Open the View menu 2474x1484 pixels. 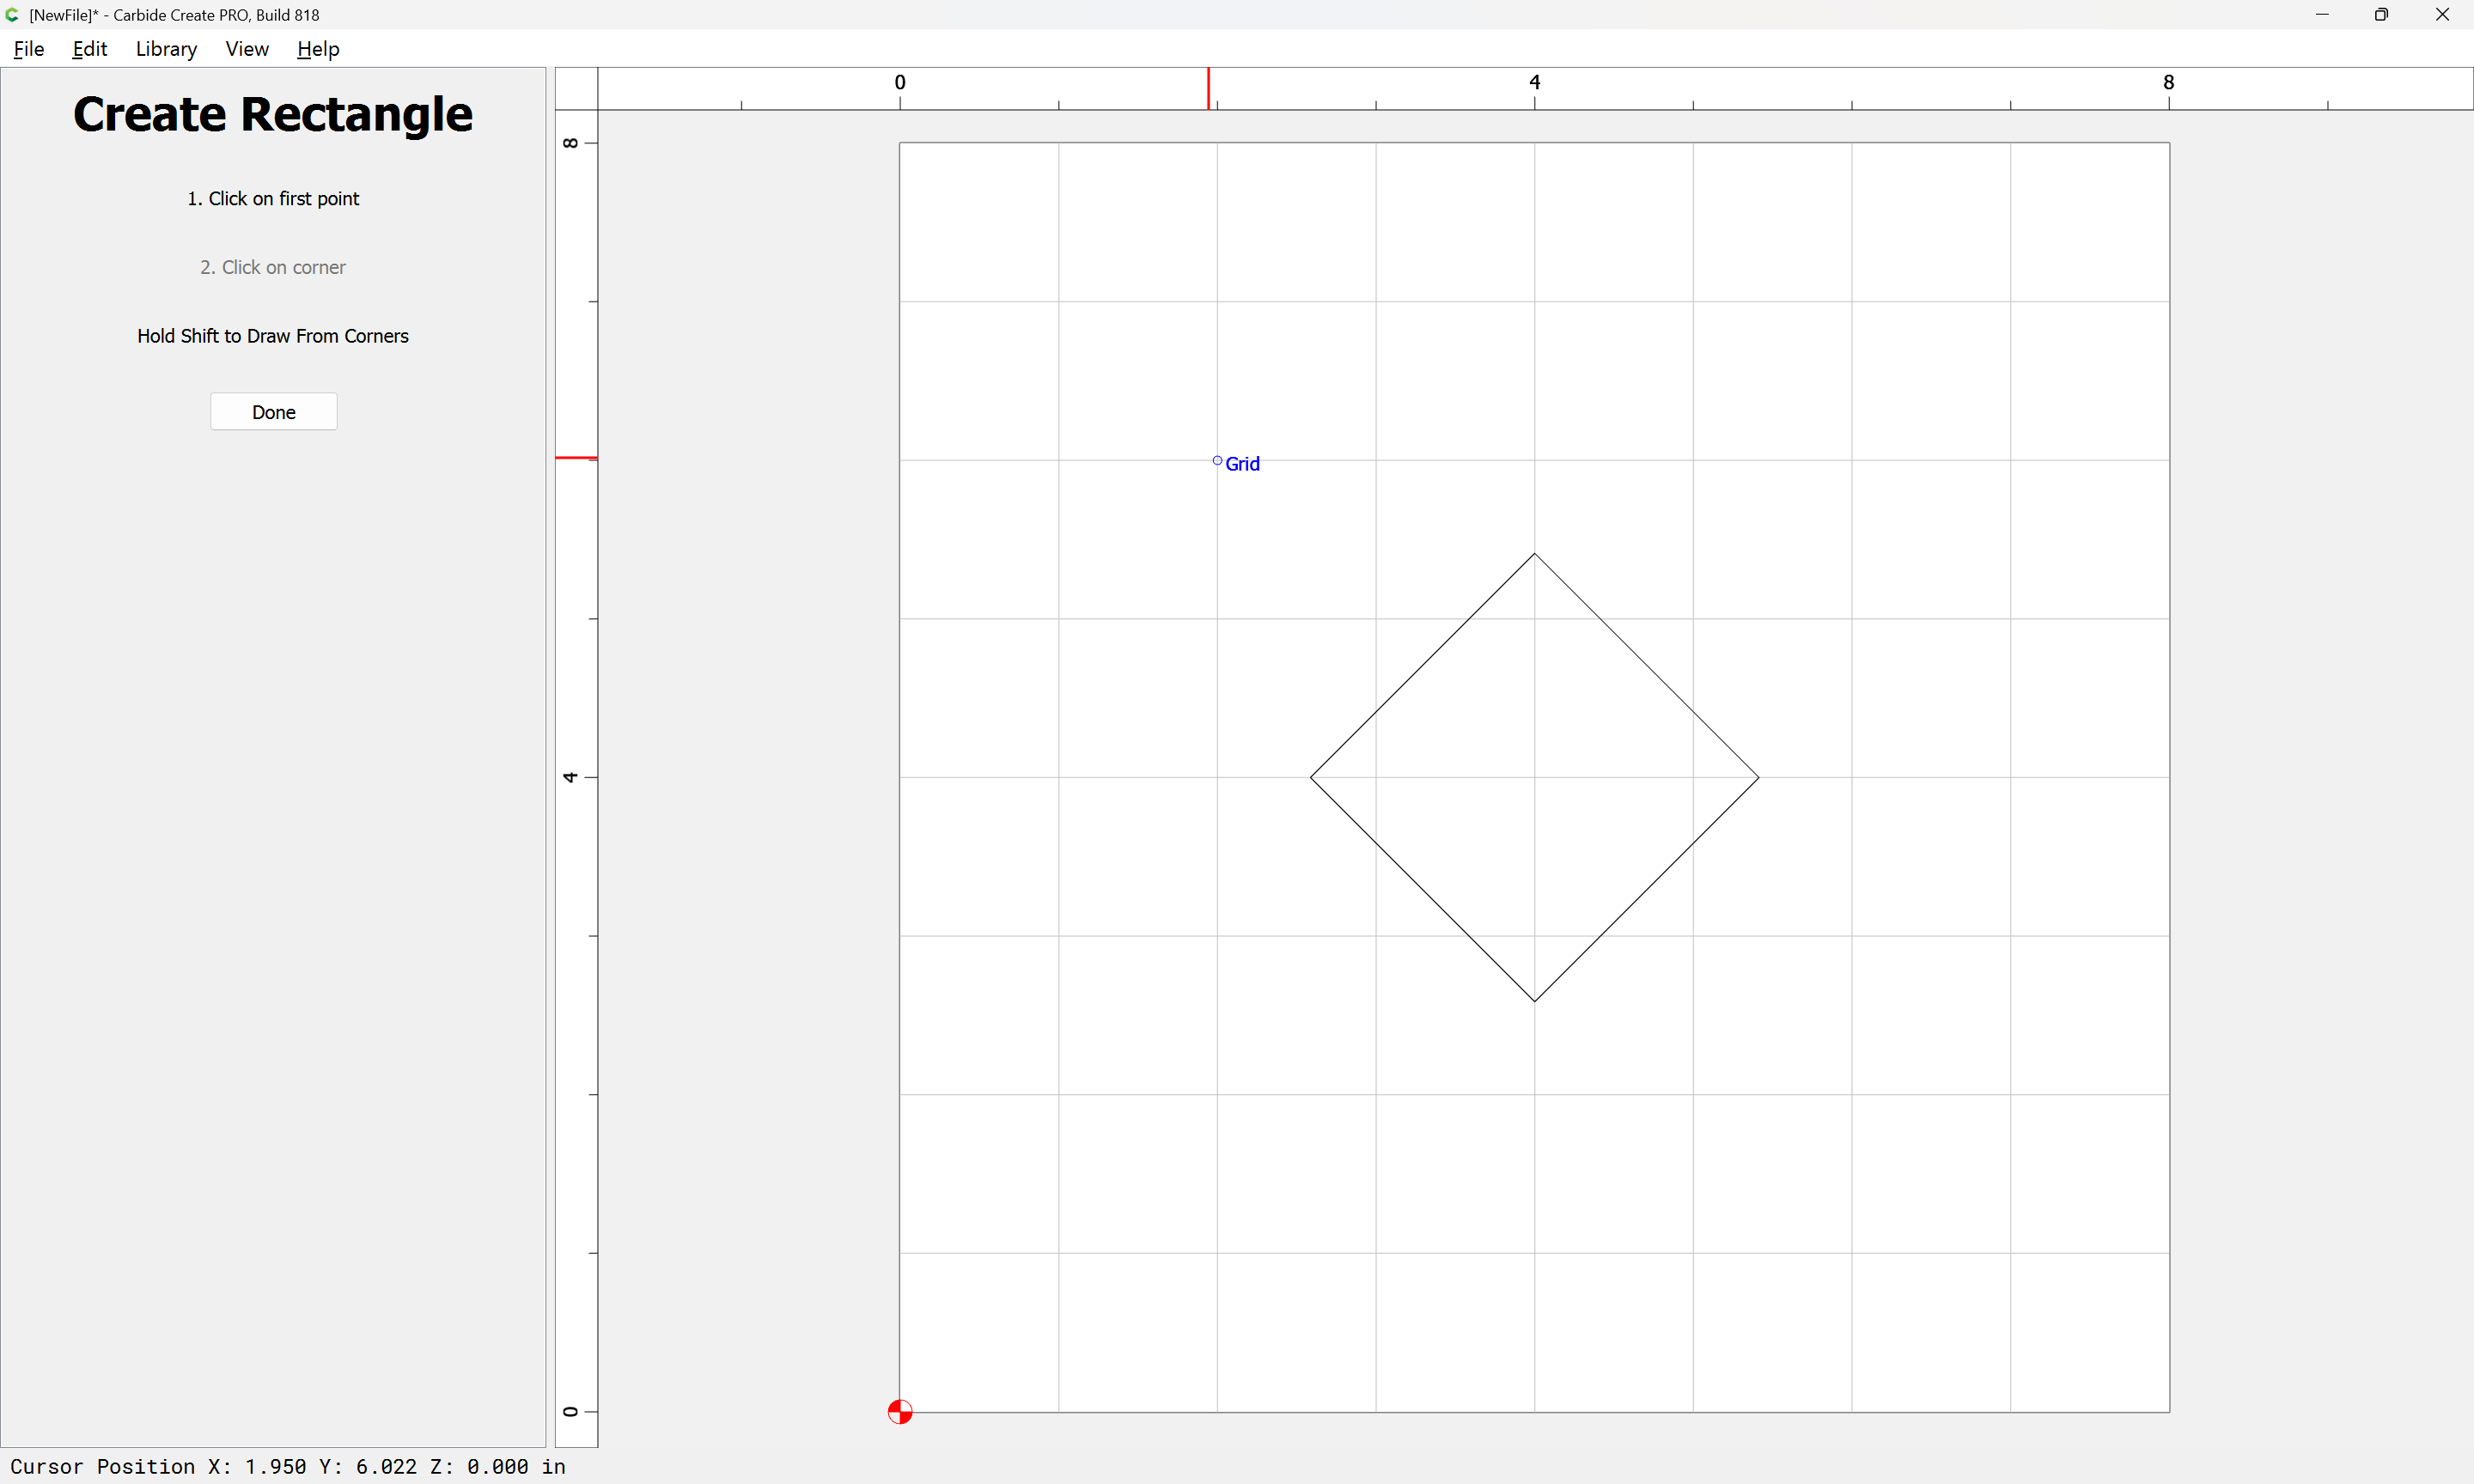pos(247,49)
